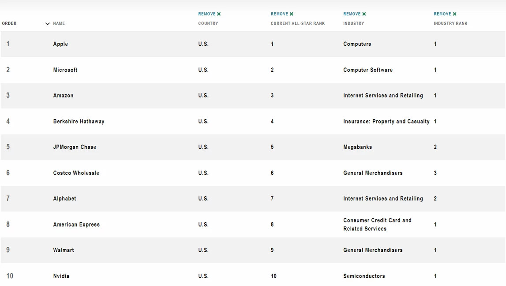Open the Alphabet company entry

click(64, 199)
